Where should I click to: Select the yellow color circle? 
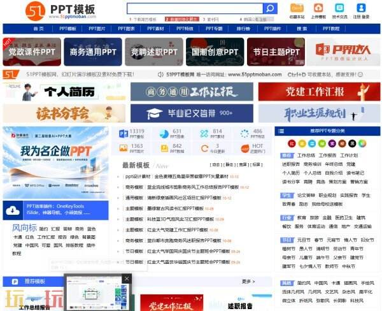[x=302, y=143]
